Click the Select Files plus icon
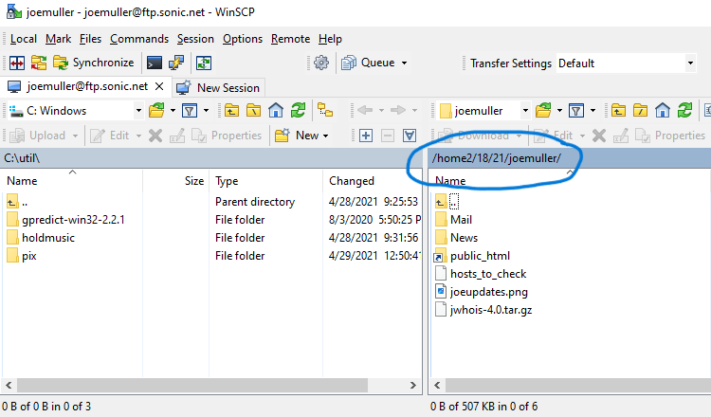The height and width of the screenshot is (417, 711). (366, 136)
